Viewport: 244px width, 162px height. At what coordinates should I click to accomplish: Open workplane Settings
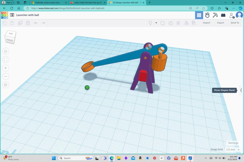233,143
